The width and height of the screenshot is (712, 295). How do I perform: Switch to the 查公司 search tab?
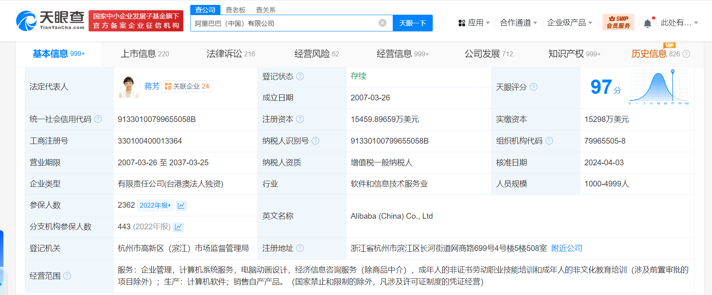[x=205, y=10]
